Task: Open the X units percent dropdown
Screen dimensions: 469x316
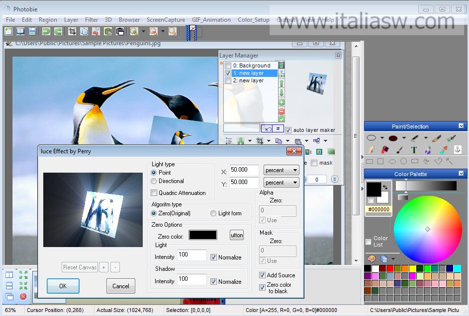Action: coord(281,170)
